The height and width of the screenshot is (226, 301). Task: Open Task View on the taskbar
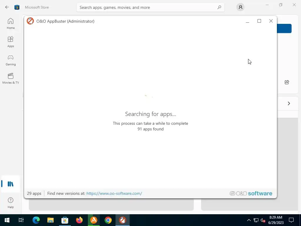click(21, 220)
